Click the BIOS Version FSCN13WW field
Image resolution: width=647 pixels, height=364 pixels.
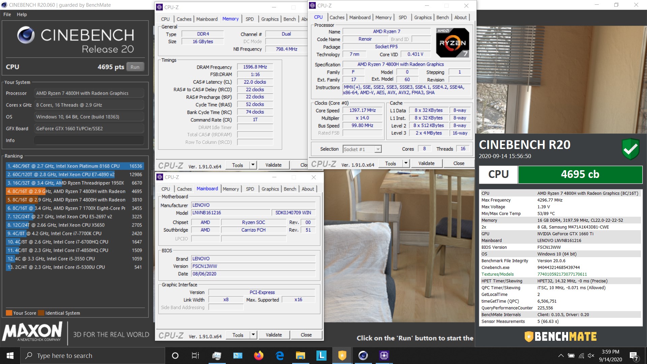click(253, 266)
